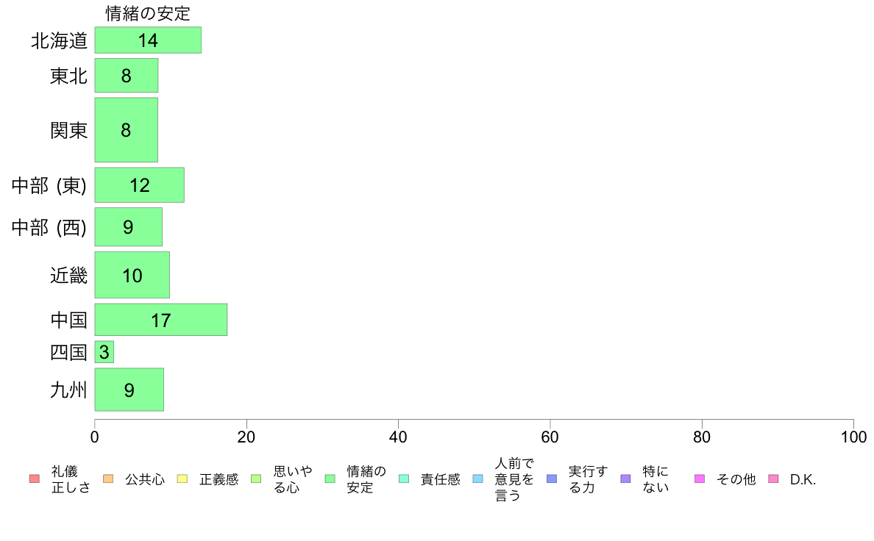Click the 礼儀正しさ red legend swatch

coord(35,479)
